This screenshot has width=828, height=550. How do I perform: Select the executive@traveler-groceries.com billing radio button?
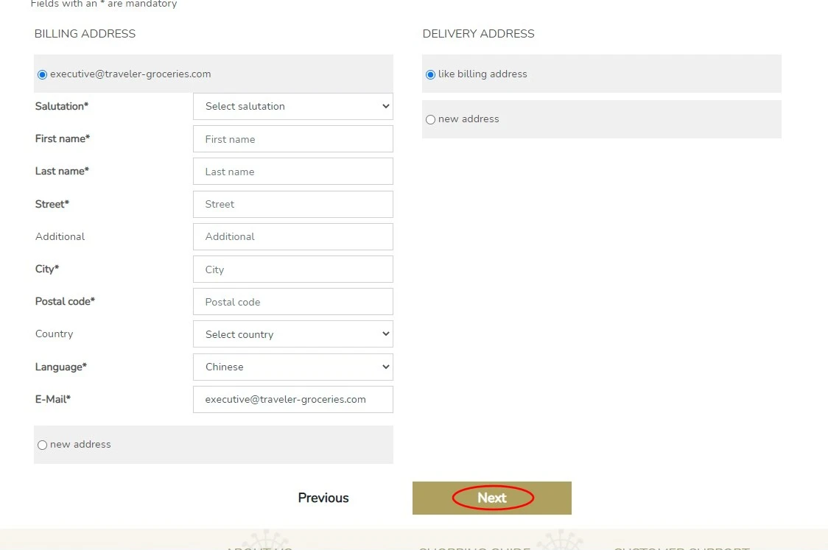[x=42, y=74]
